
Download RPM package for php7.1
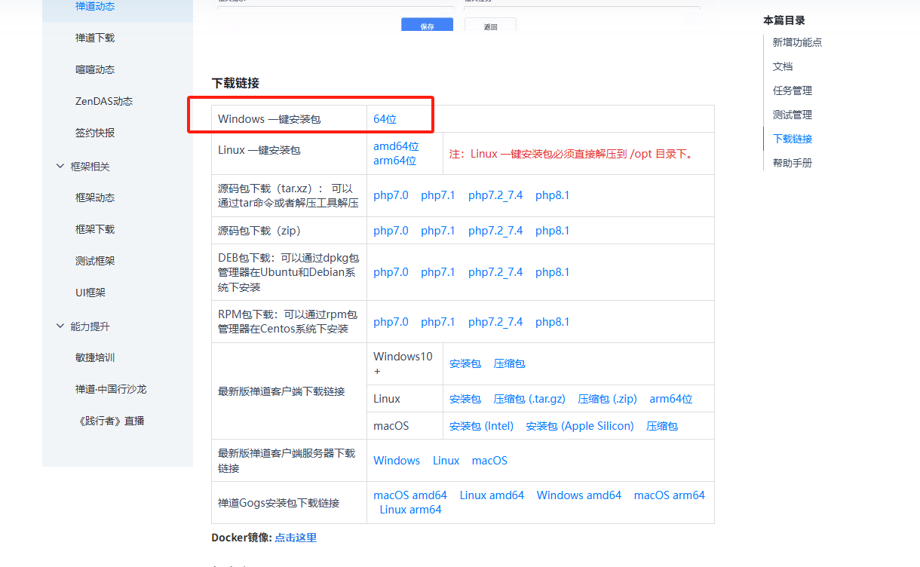438,322
